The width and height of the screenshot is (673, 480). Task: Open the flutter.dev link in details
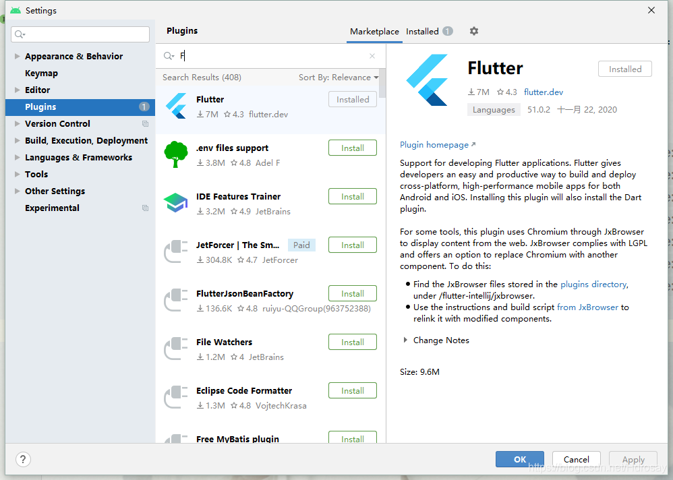click(x=544, y=92)
